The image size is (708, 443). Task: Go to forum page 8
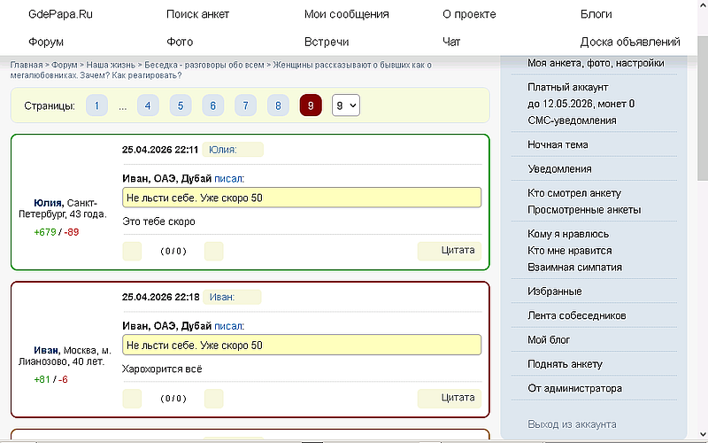tap(277, 105)
